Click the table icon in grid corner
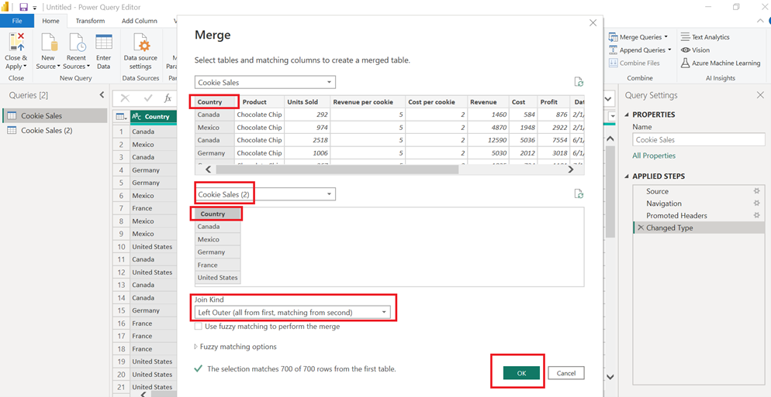The width and height of the screenshot is (771, 397). [119, 117]
